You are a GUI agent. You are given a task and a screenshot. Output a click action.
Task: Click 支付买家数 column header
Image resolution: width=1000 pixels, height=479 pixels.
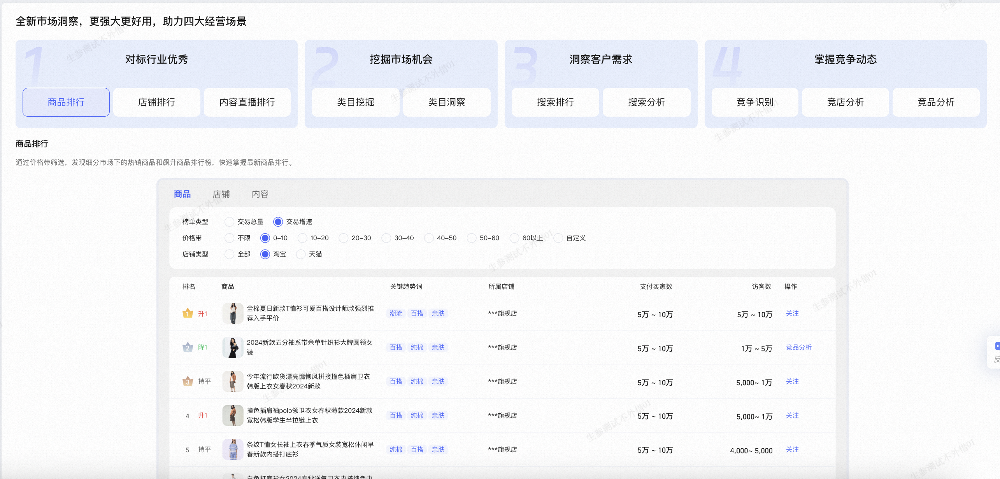point(656,287)
